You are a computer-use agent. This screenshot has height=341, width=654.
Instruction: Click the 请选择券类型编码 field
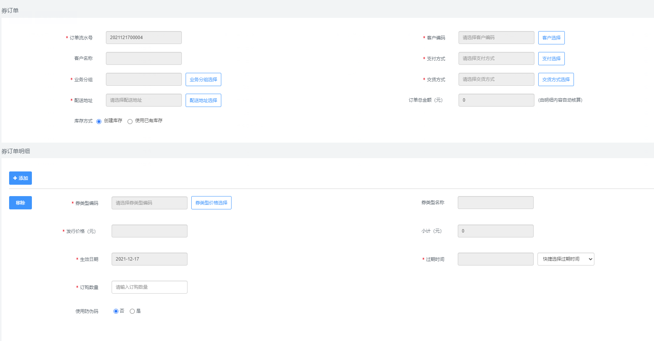tap(149, 203)
